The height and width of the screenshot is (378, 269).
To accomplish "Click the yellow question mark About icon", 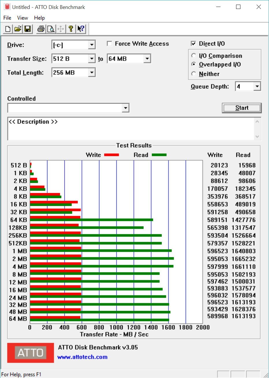I will click(70, 29).
